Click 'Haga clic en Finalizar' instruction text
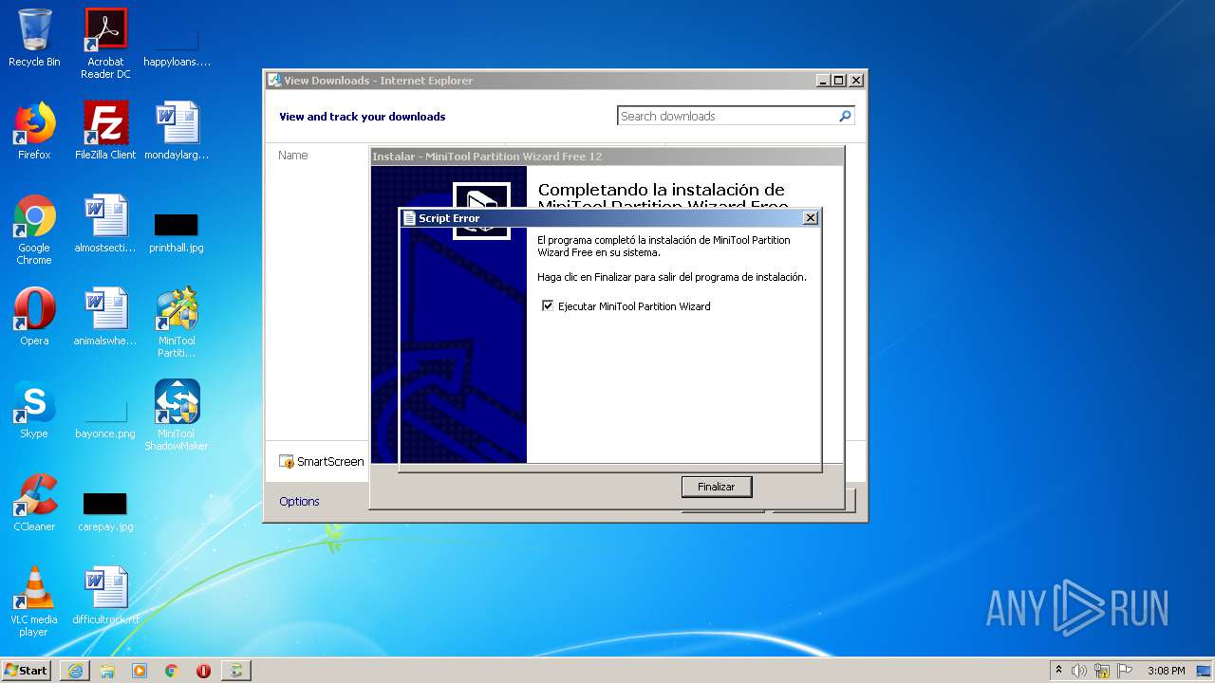1215x683 pixels. [x=672, y=277]
